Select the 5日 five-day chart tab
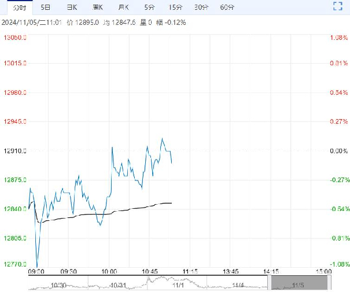Image resolution: width=350 pixels, height=292 pixels. tap(45, 8)
